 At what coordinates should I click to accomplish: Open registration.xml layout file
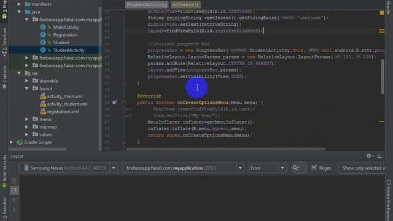(63, 112)
